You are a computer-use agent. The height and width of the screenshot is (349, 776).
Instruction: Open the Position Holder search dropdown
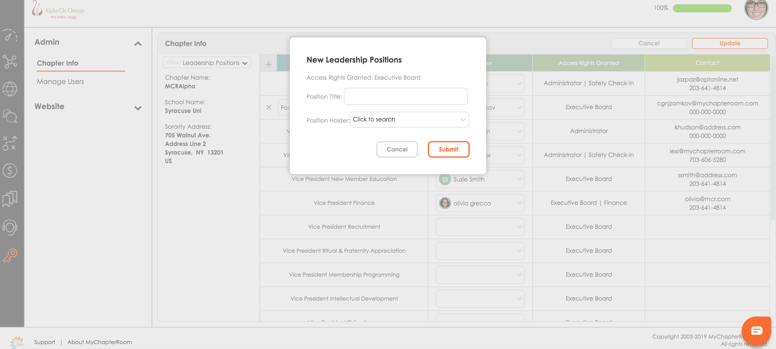click(x=409, y=120)
